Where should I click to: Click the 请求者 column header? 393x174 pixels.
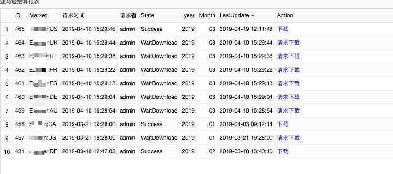128,15
